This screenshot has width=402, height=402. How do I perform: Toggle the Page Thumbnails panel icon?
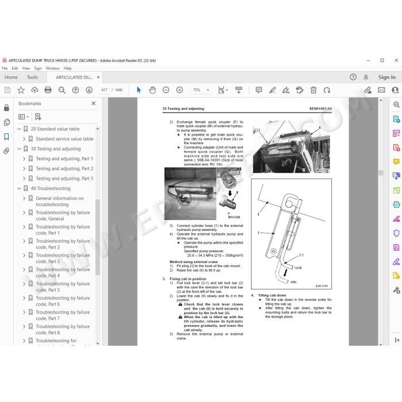[6, 122]
